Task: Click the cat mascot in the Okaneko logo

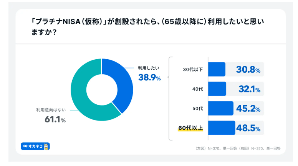Action: pos(46,146)
